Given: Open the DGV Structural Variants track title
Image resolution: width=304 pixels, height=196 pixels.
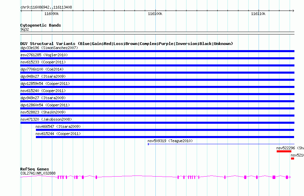Looking at the screenshot, I should tap(127, 44).
